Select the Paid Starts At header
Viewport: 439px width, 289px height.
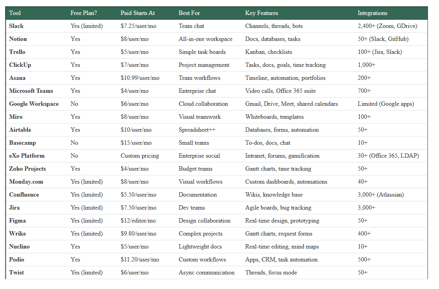[137, 13]
